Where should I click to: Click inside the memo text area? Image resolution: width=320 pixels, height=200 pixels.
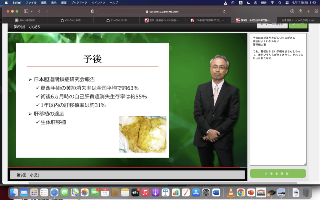click(x=278, y=109)
